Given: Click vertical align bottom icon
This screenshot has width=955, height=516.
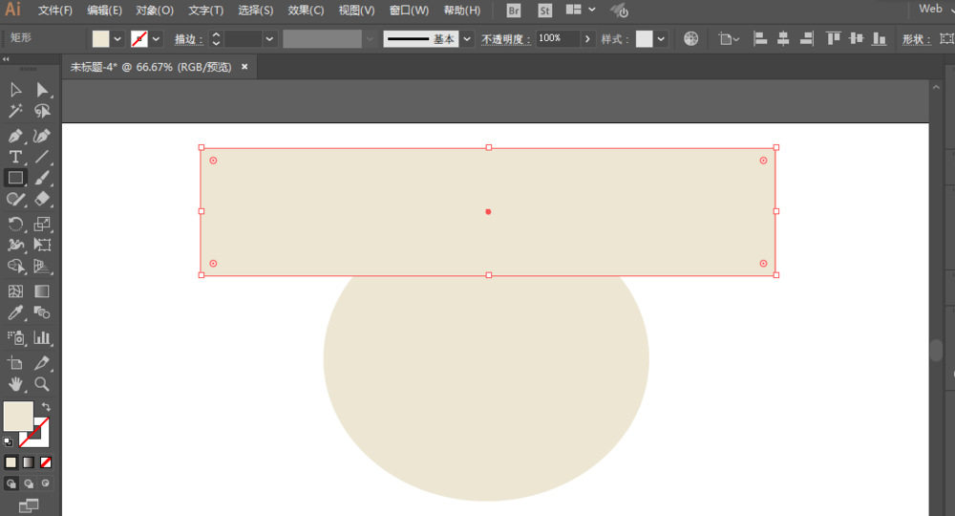Looking at the screenshot, I should pos(879,39).
